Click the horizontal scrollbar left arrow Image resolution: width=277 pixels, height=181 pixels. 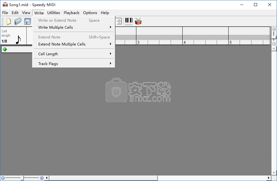coord(47,178)
